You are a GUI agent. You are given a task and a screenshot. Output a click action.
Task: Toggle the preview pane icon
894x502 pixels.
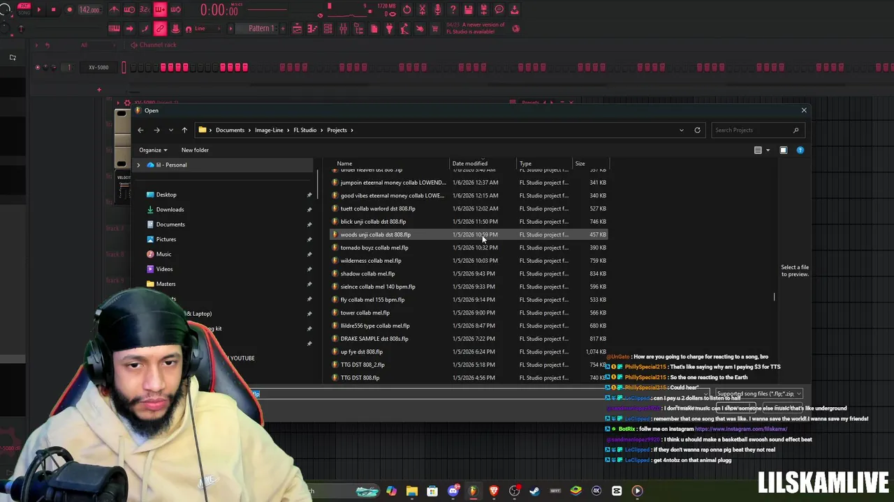click(784, 150)
